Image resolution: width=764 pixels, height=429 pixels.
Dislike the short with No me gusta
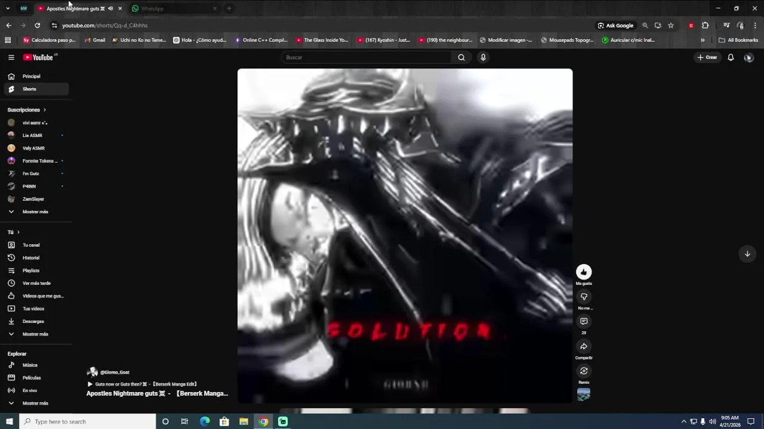[584, 297]
